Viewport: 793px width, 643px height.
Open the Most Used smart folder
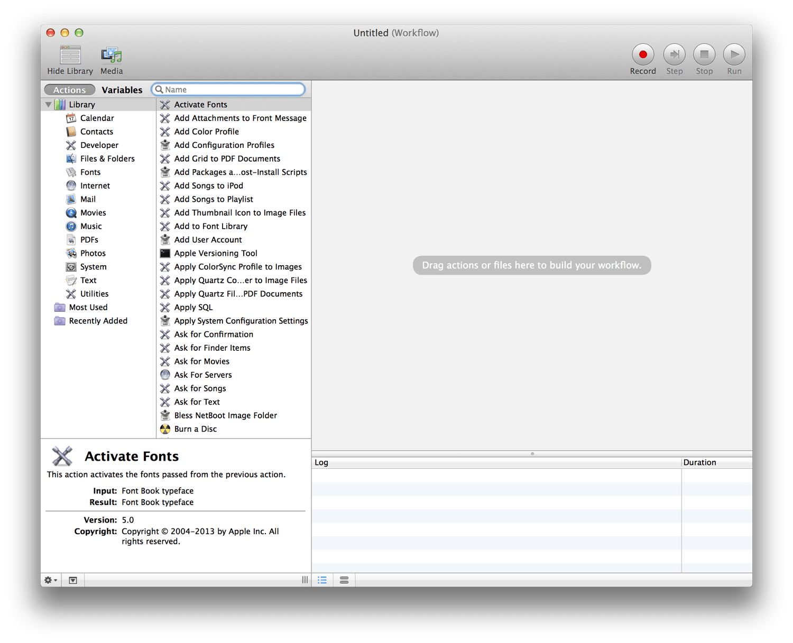(88, 307)
